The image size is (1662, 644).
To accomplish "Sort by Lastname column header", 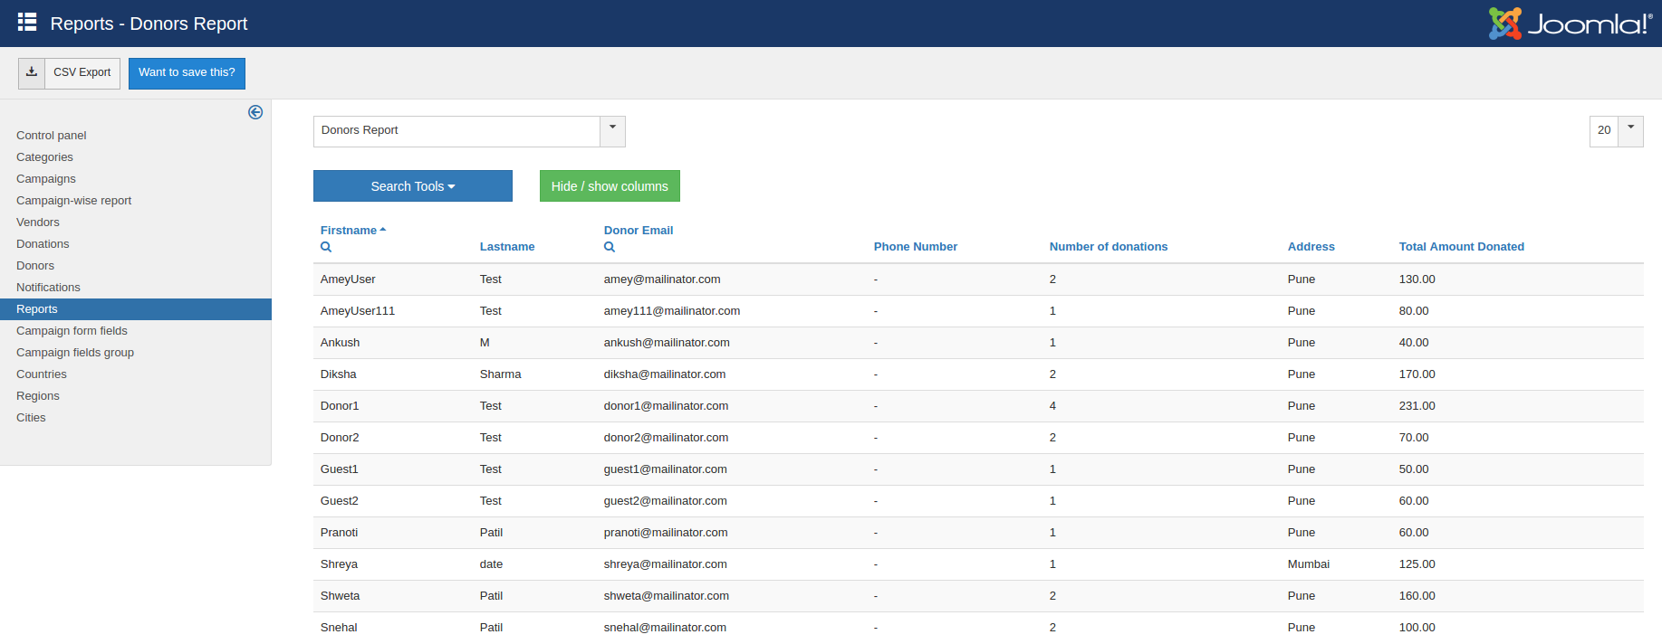I will [x=506, y=247].
